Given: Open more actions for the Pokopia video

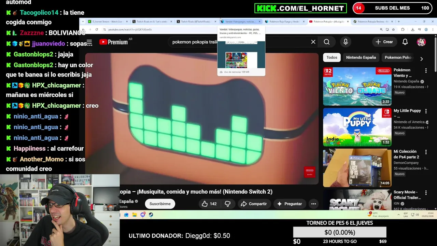Looking at the screenshot, I should [313, 204].
